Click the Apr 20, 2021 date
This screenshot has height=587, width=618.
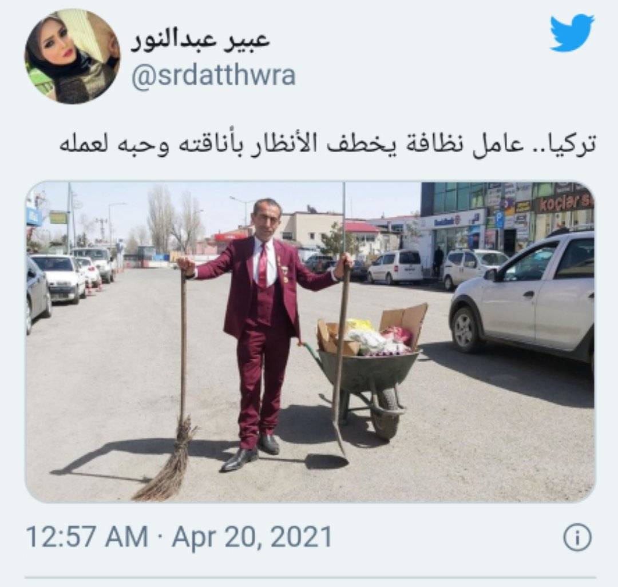tap(252, 537)
